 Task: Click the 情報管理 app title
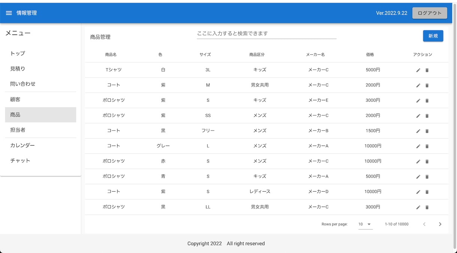[27, 13]
